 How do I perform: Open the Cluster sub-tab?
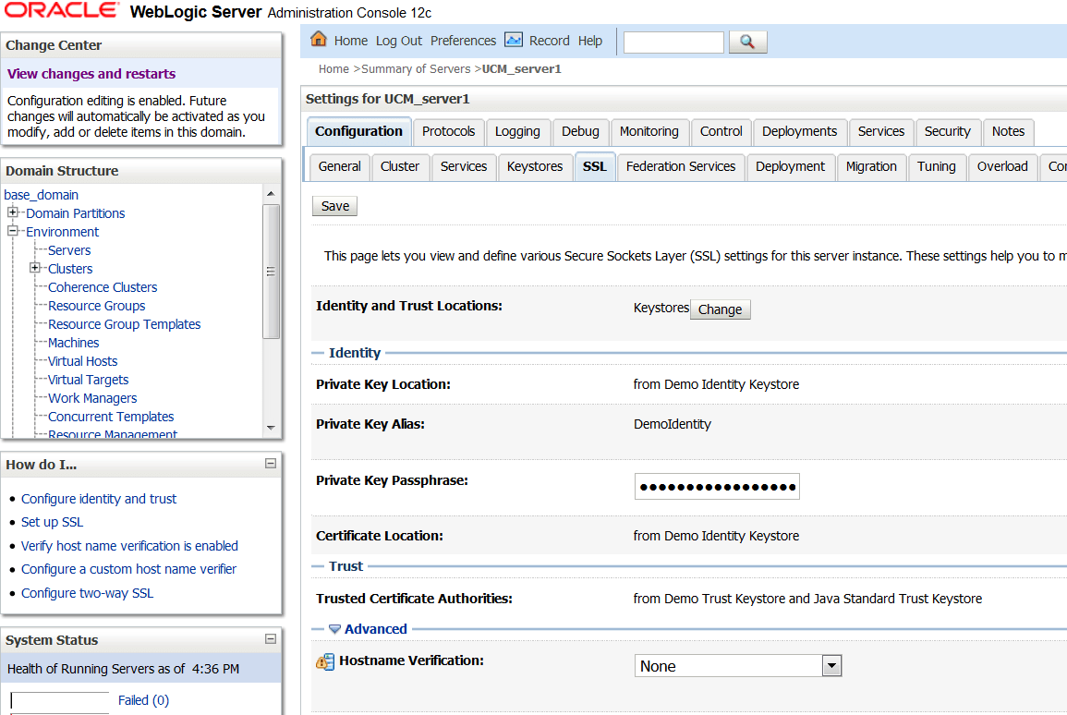point(400,166)
